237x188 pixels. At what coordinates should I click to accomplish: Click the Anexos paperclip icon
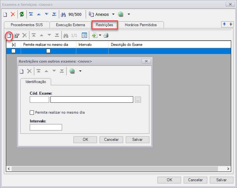coord(91,14)
